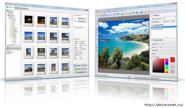Click the blue floppy-disk Save icon
This screenshot has height=108, width=185.
pos(104,15)
